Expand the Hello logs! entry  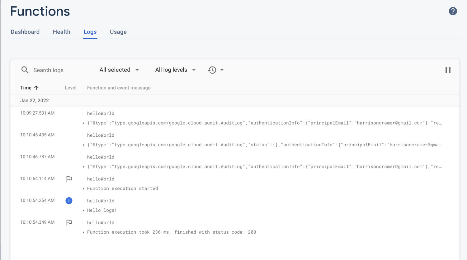click(83, 210)
